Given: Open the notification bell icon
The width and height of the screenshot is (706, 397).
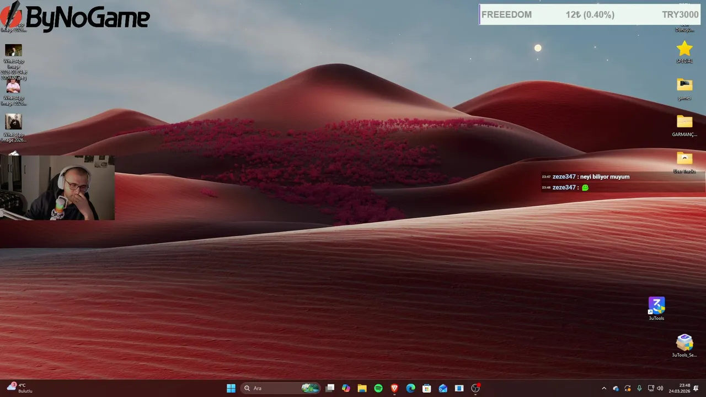Looking at the screenshot, I should tap(696, 388).
